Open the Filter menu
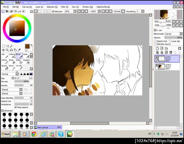The width and height of the screenshot is (184, 144). pos(64,7)
